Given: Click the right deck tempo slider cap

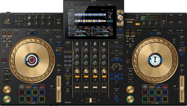Looking at the screenshot, I should click(182, 89).
